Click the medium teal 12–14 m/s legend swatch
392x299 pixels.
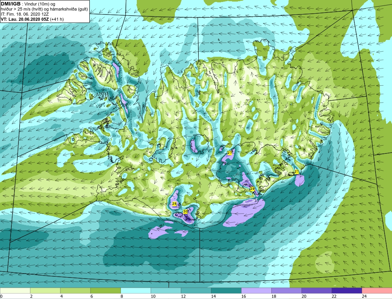196,290
